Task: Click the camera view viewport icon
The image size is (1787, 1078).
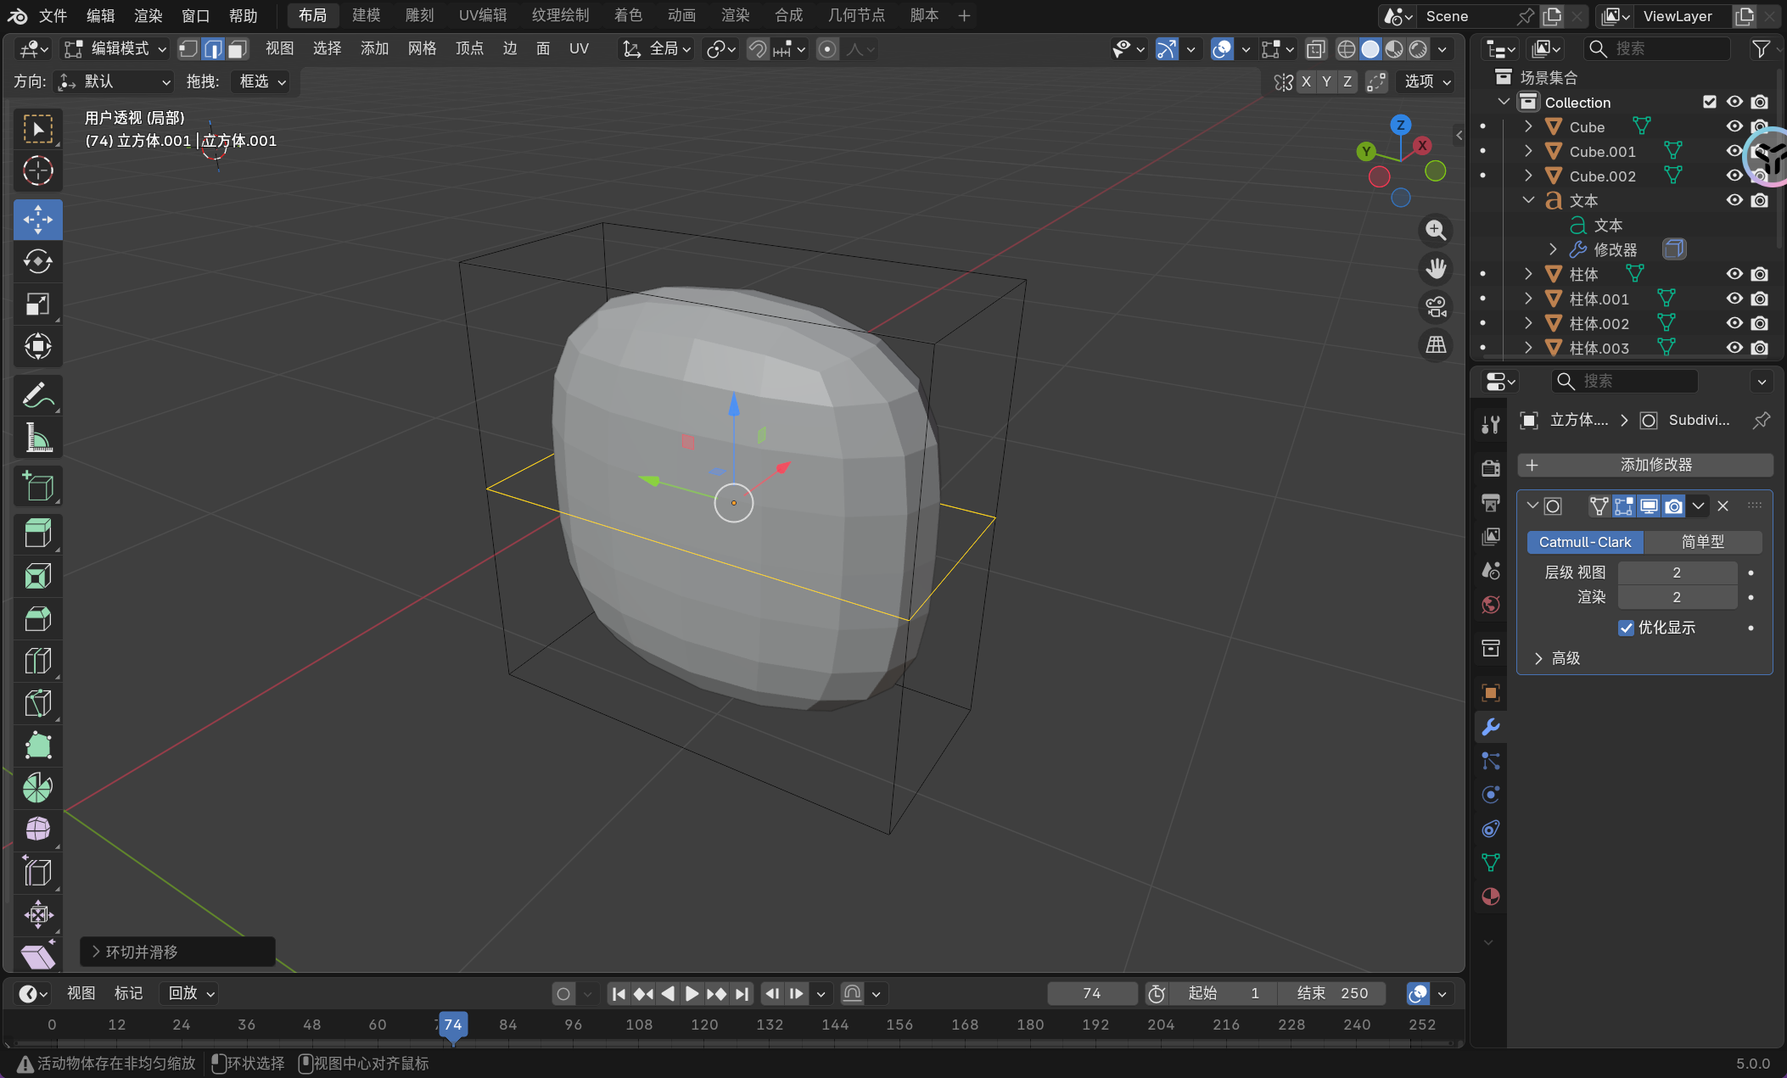Action: point(1436,306)
